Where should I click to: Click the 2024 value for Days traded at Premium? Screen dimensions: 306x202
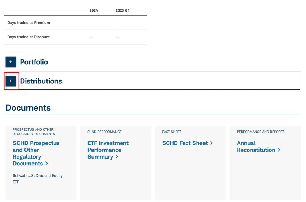tap(91, 23)
